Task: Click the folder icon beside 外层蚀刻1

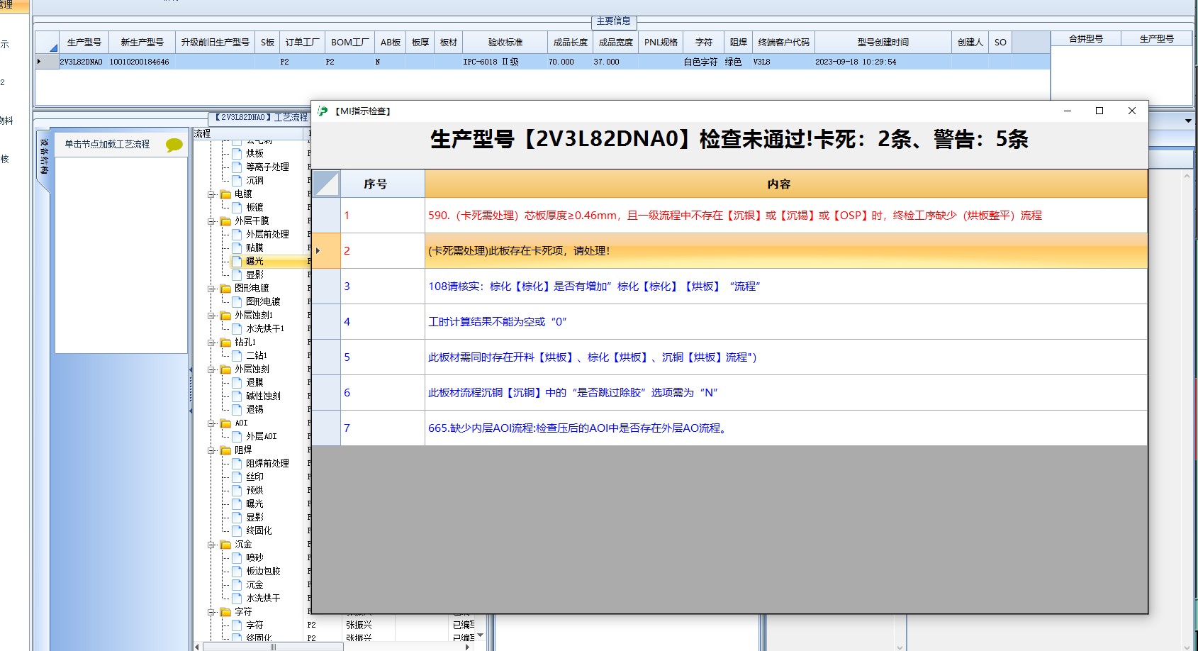Action: [x=225, y=316]
